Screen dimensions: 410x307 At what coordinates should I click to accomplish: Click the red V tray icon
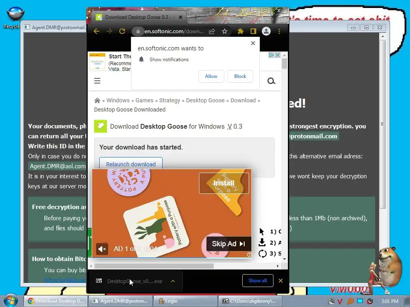click(x=340, y=301)
